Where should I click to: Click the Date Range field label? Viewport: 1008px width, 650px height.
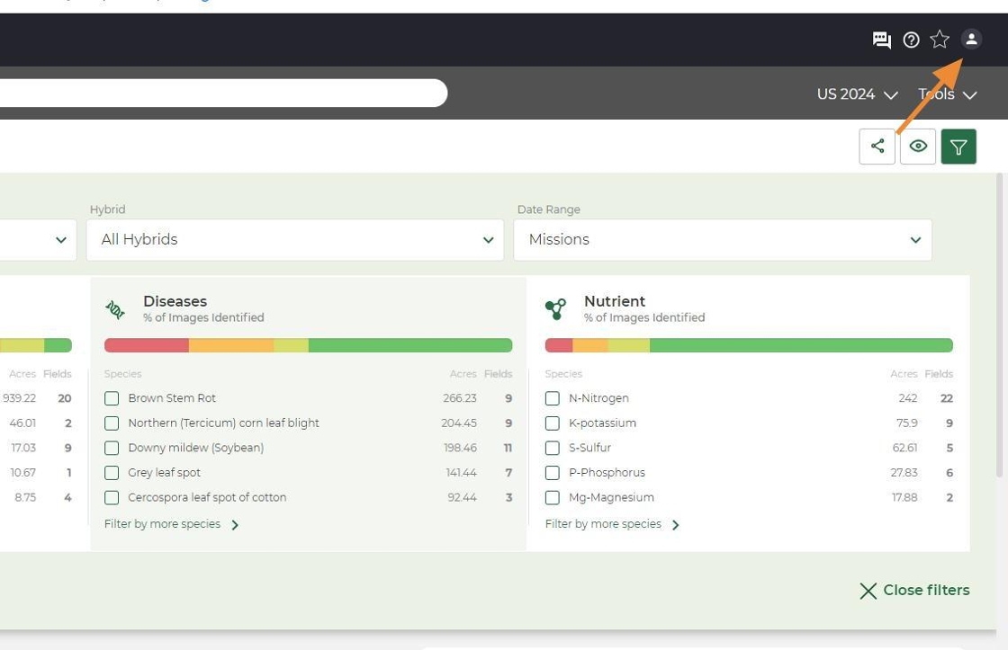tap(548, 209)
